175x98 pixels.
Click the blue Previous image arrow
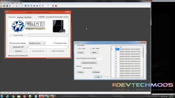pos(34,6)
